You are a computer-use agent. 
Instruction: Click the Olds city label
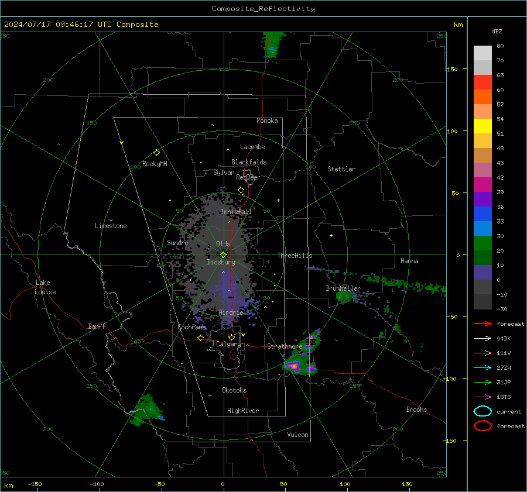[223, 244]
